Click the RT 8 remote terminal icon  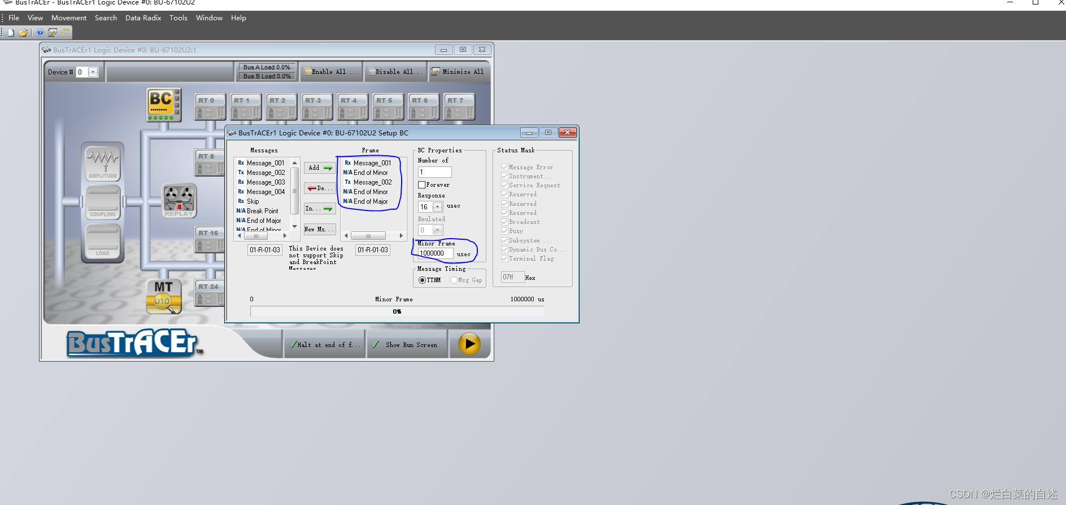pos(210,163)
